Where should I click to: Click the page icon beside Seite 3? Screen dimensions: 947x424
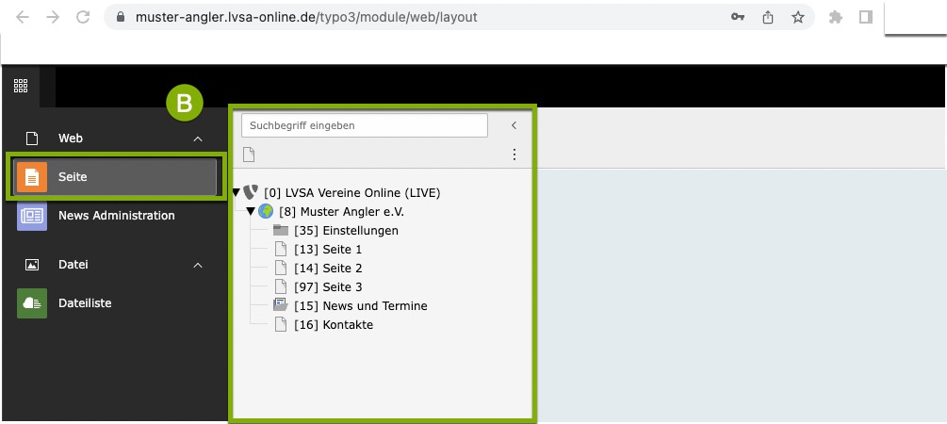[x=280, y=286]
